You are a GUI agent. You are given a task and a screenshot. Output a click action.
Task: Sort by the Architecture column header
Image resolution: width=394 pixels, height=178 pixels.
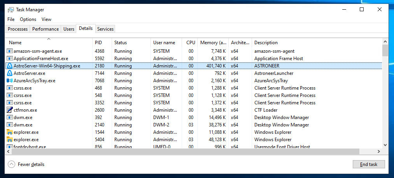240,43
